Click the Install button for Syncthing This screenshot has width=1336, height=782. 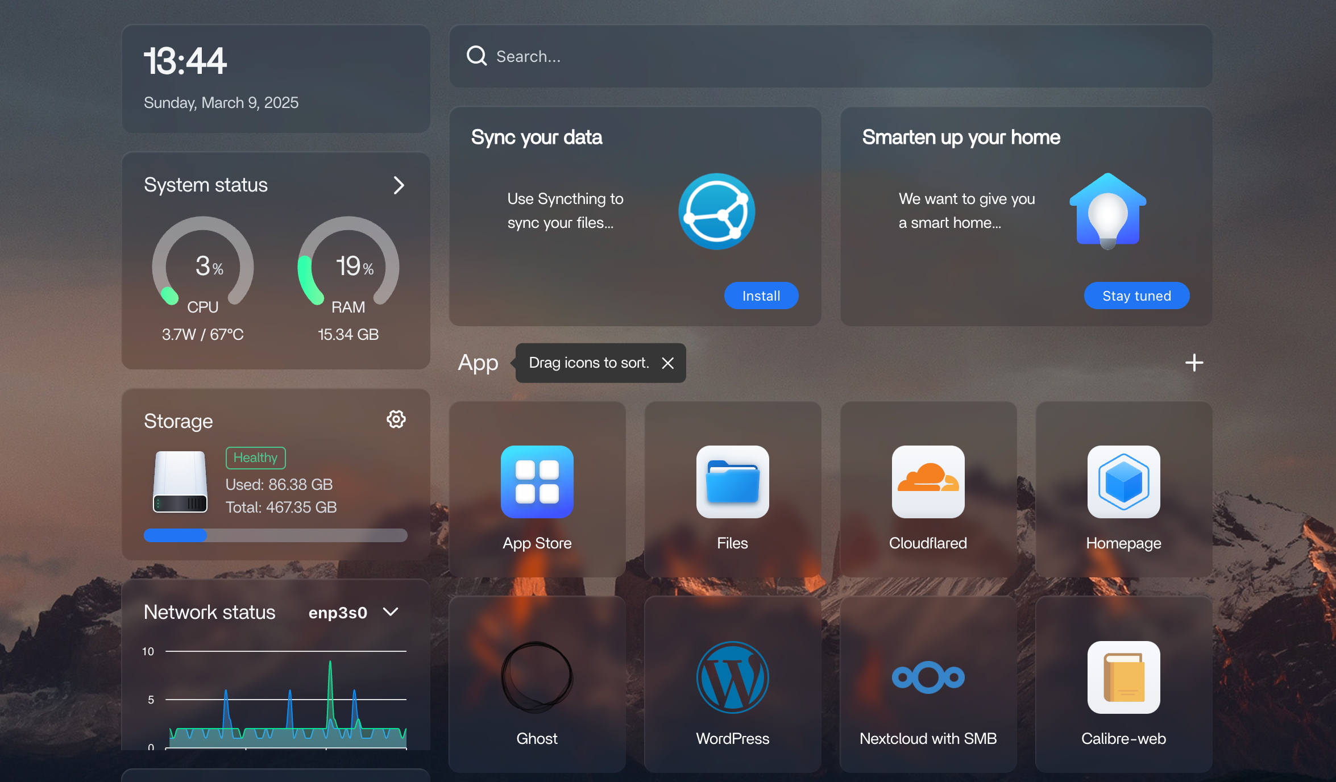(761, 296)
